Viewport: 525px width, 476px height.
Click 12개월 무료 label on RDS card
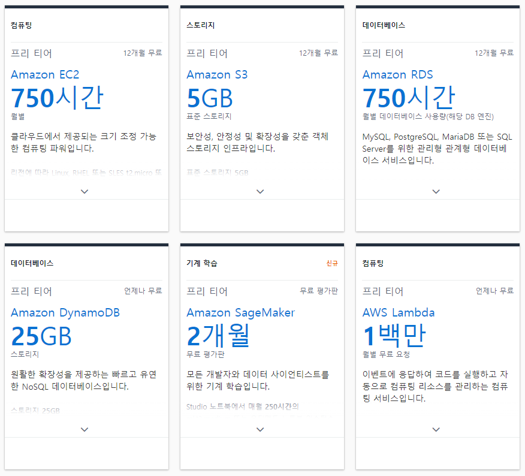[494, 53]
